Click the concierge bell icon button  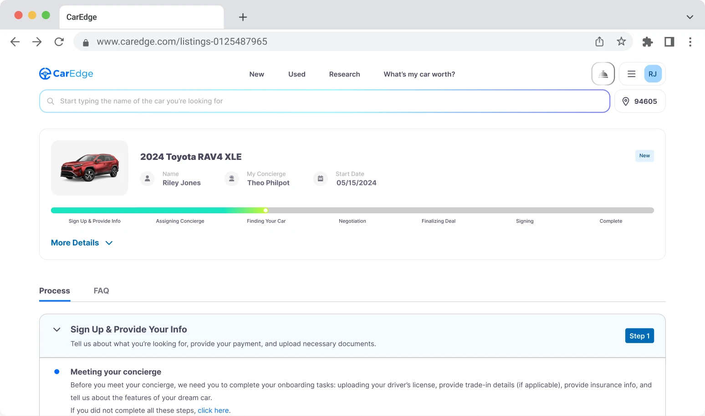click(x=603, y=74)
